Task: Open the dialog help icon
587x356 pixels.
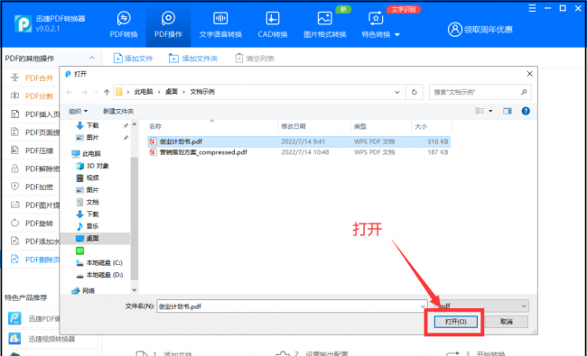Action: [526, 111]
